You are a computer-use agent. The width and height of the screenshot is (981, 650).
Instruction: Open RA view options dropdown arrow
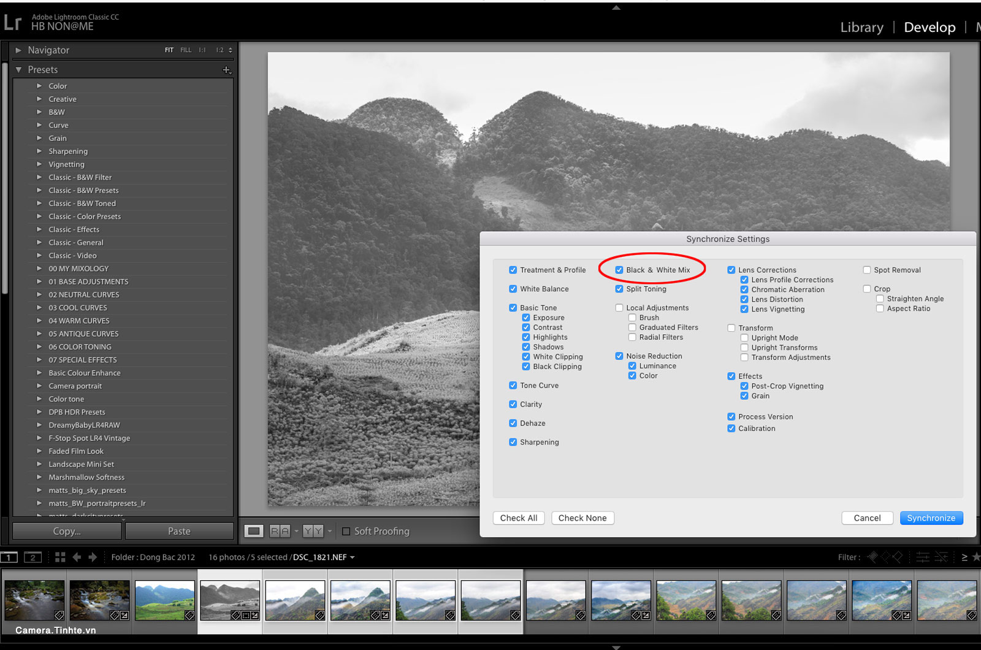296,531
